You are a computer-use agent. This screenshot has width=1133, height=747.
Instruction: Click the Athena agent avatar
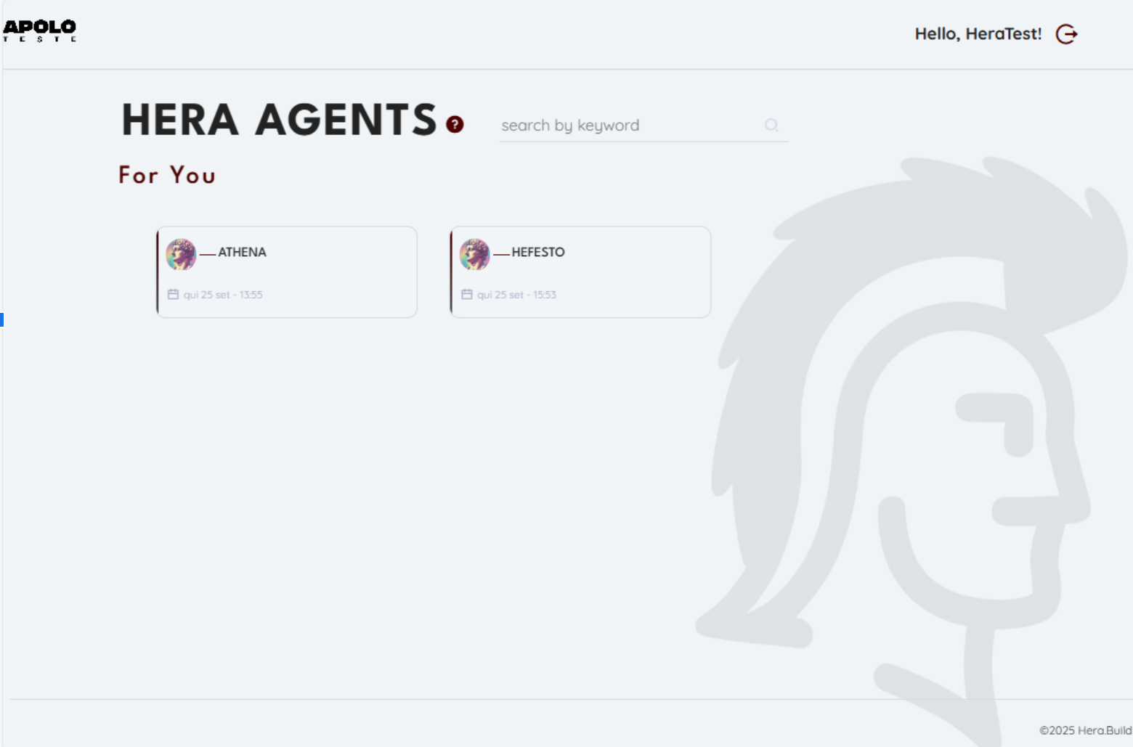[181, 254]
